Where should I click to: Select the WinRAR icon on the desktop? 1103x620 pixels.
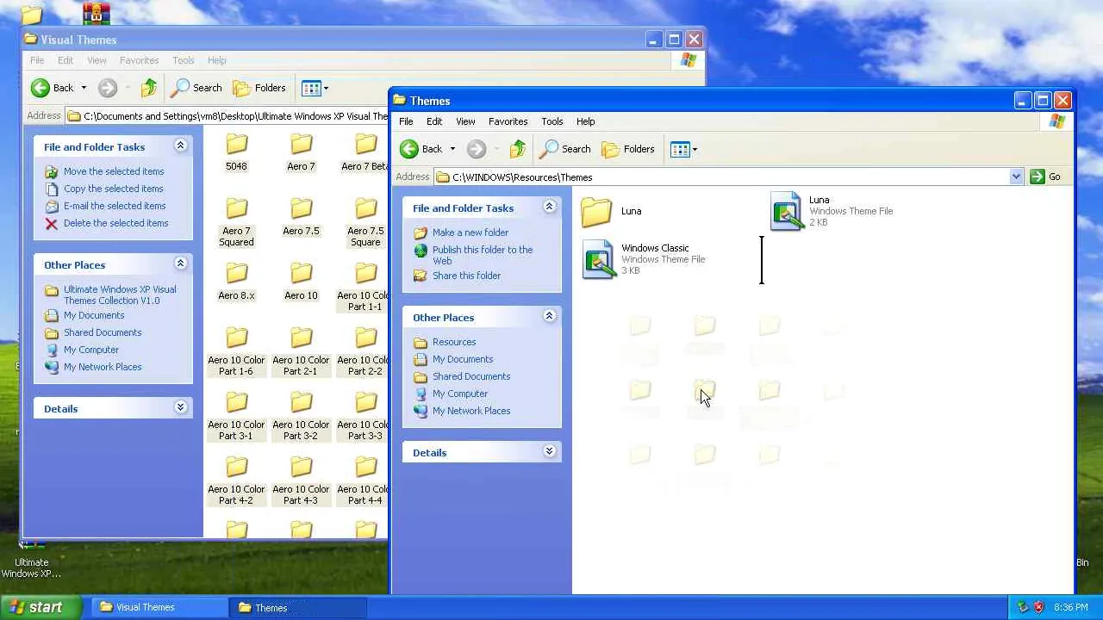(x=96, y=12)
